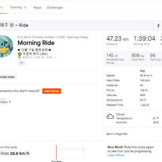The width and height of the screenshot is (162, 162).
Task: Click the Speed 28.6 km/h value
Action: click(146, 75)
